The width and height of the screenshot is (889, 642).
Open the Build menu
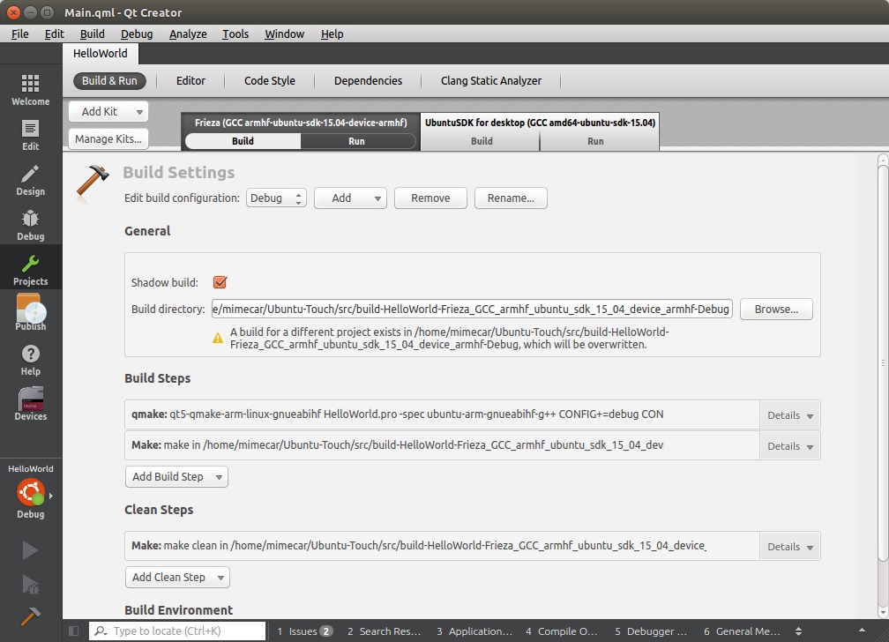[x=92, y=34]
